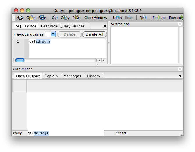Save the query using the Save button
Image resolution: width=195 pixels, height=152 pixels.
[x=42, y=18]
